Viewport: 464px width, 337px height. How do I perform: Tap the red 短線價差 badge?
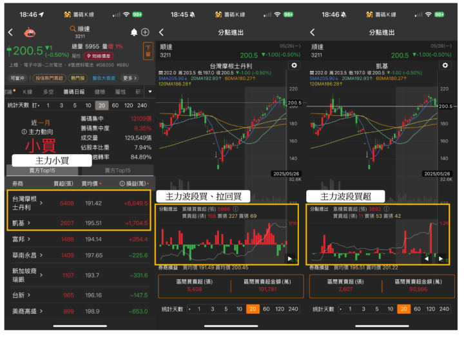coord(99,55)
